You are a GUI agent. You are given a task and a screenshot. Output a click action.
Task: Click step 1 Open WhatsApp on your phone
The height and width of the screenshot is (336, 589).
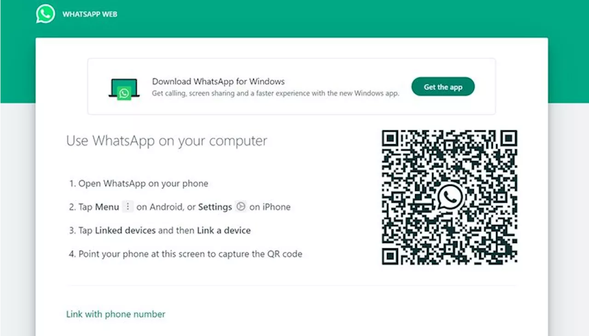139,184
